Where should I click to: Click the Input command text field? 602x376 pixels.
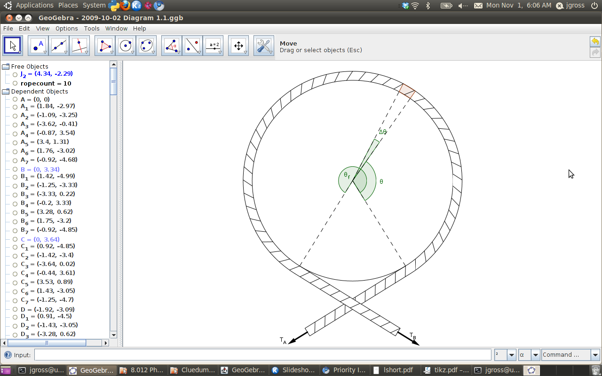pyautogui.click(x=262, y=355)
